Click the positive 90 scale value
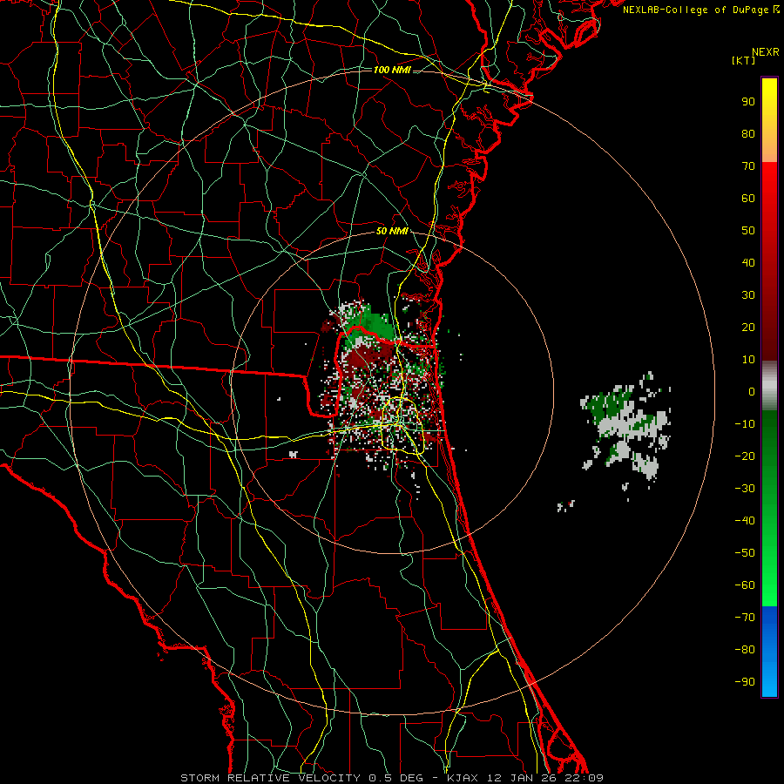 (x=748, y=102)
